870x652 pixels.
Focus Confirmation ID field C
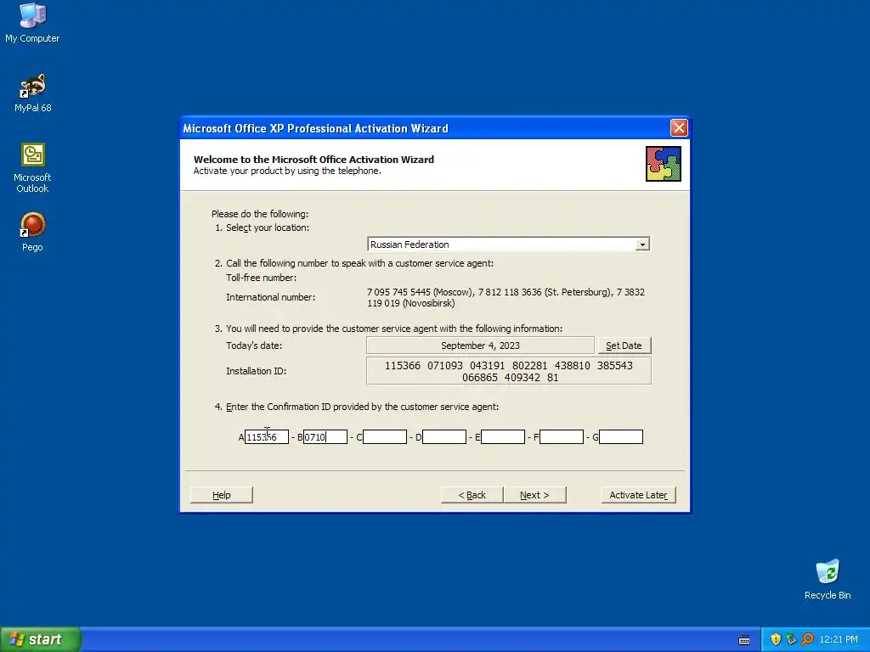(x=385, y=437)
